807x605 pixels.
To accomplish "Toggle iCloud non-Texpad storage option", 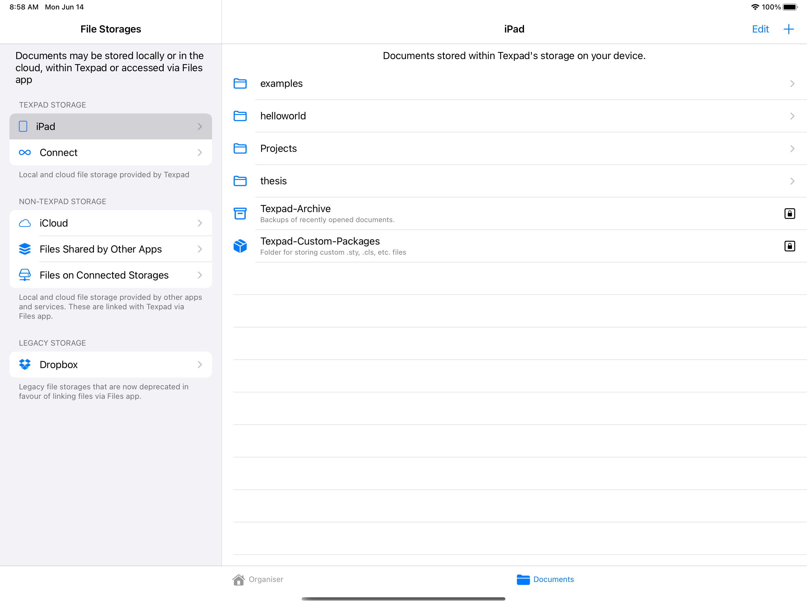I will pos(111,223).
